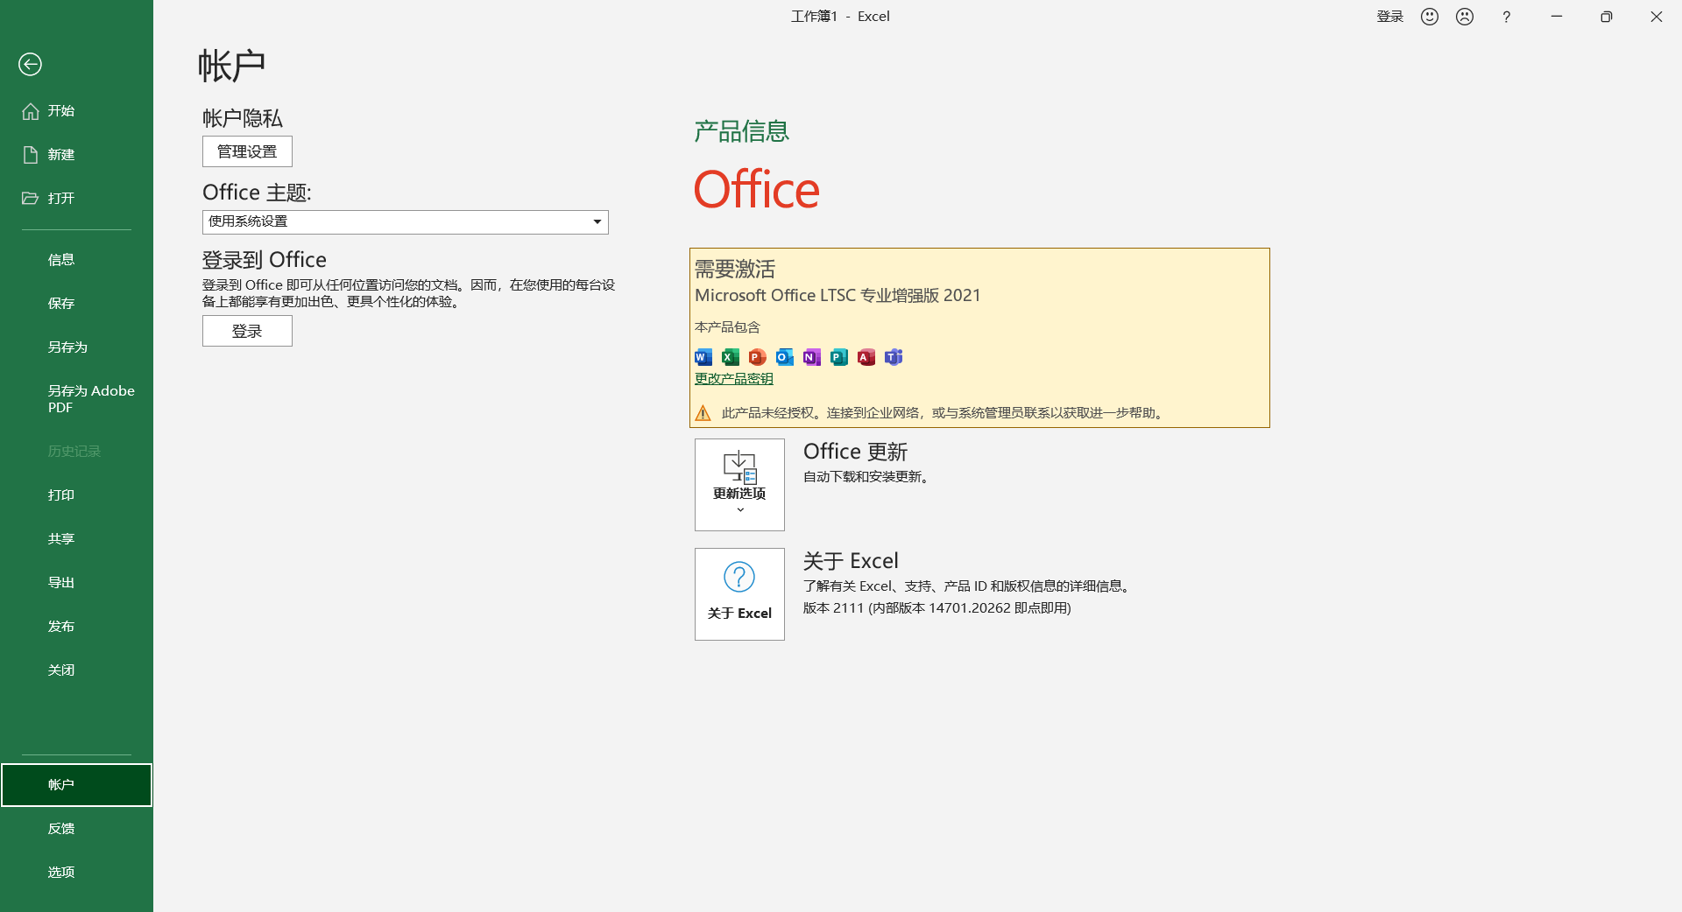Click the 自动下载和安装更新 text
1682x912 pixels.
coord(866,477)
